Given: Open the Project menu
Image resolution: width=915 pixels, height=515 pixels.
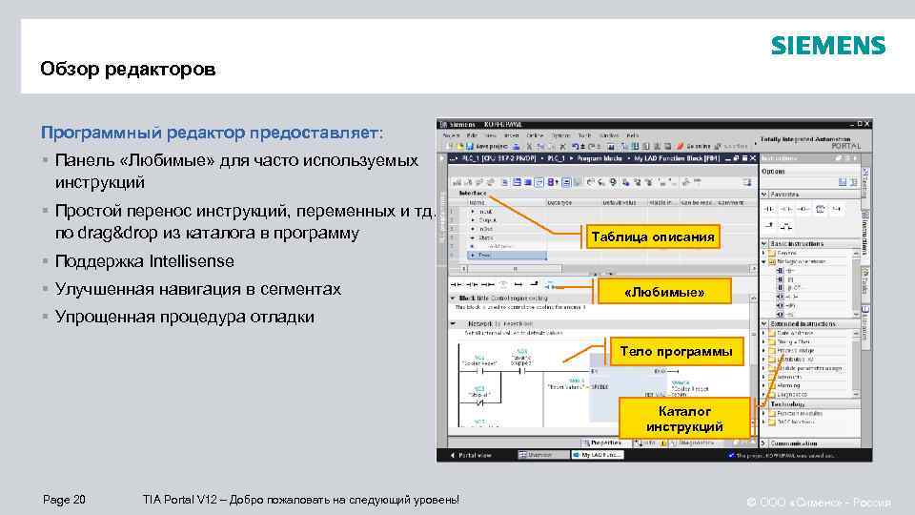Looking at the screenshot, I should [x=451, y=135].
